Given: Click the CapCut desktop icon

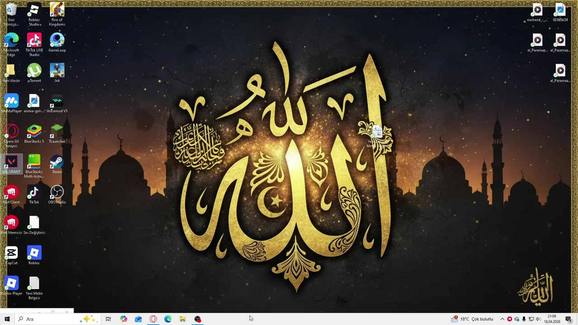Looking at the screenshot, I should [x=11, y=255].
